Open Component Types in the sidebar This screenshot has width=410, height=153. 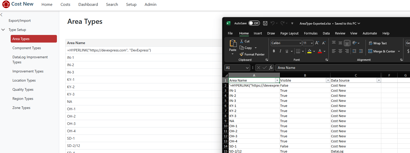27,48
